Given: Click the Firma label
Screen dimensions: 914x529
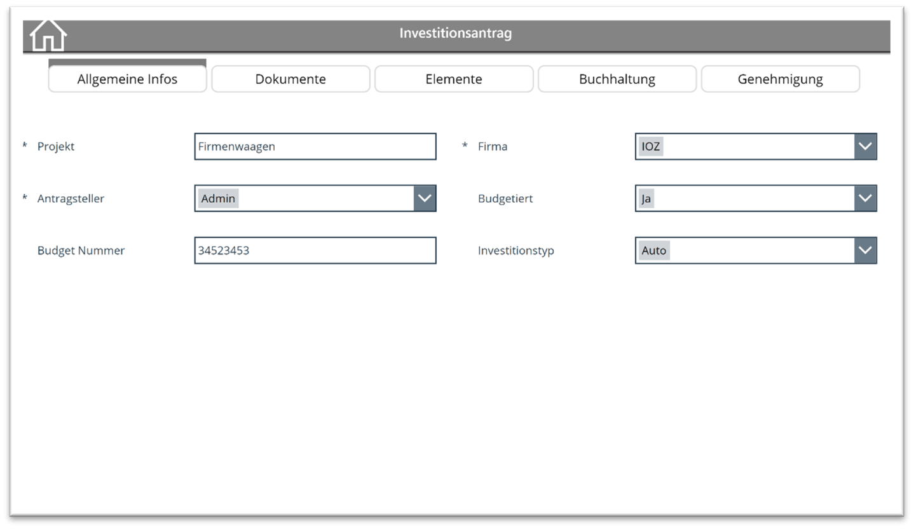Looking at the screenshot, I should [x=493, y=146].
